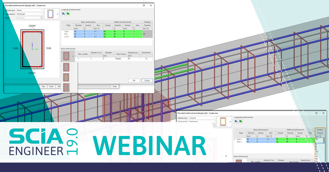Viewport: 329px width, 172px height.
Task: Click the Close button on the reinforcement dialog
Action: click(x=115, y=86)
